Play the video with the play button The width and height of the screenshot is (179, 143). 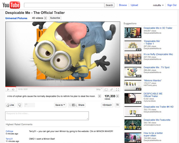click(x=8, y=89)
